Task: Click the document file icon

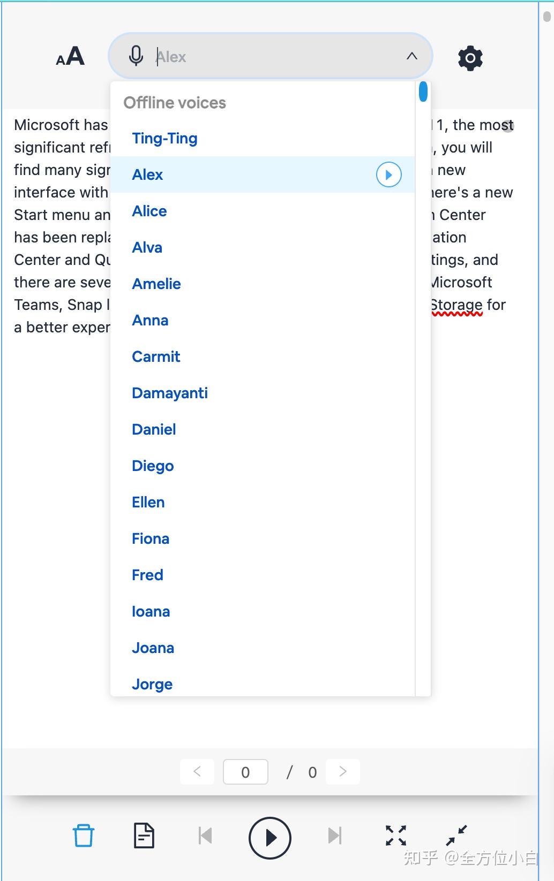Action: point(144,836)
